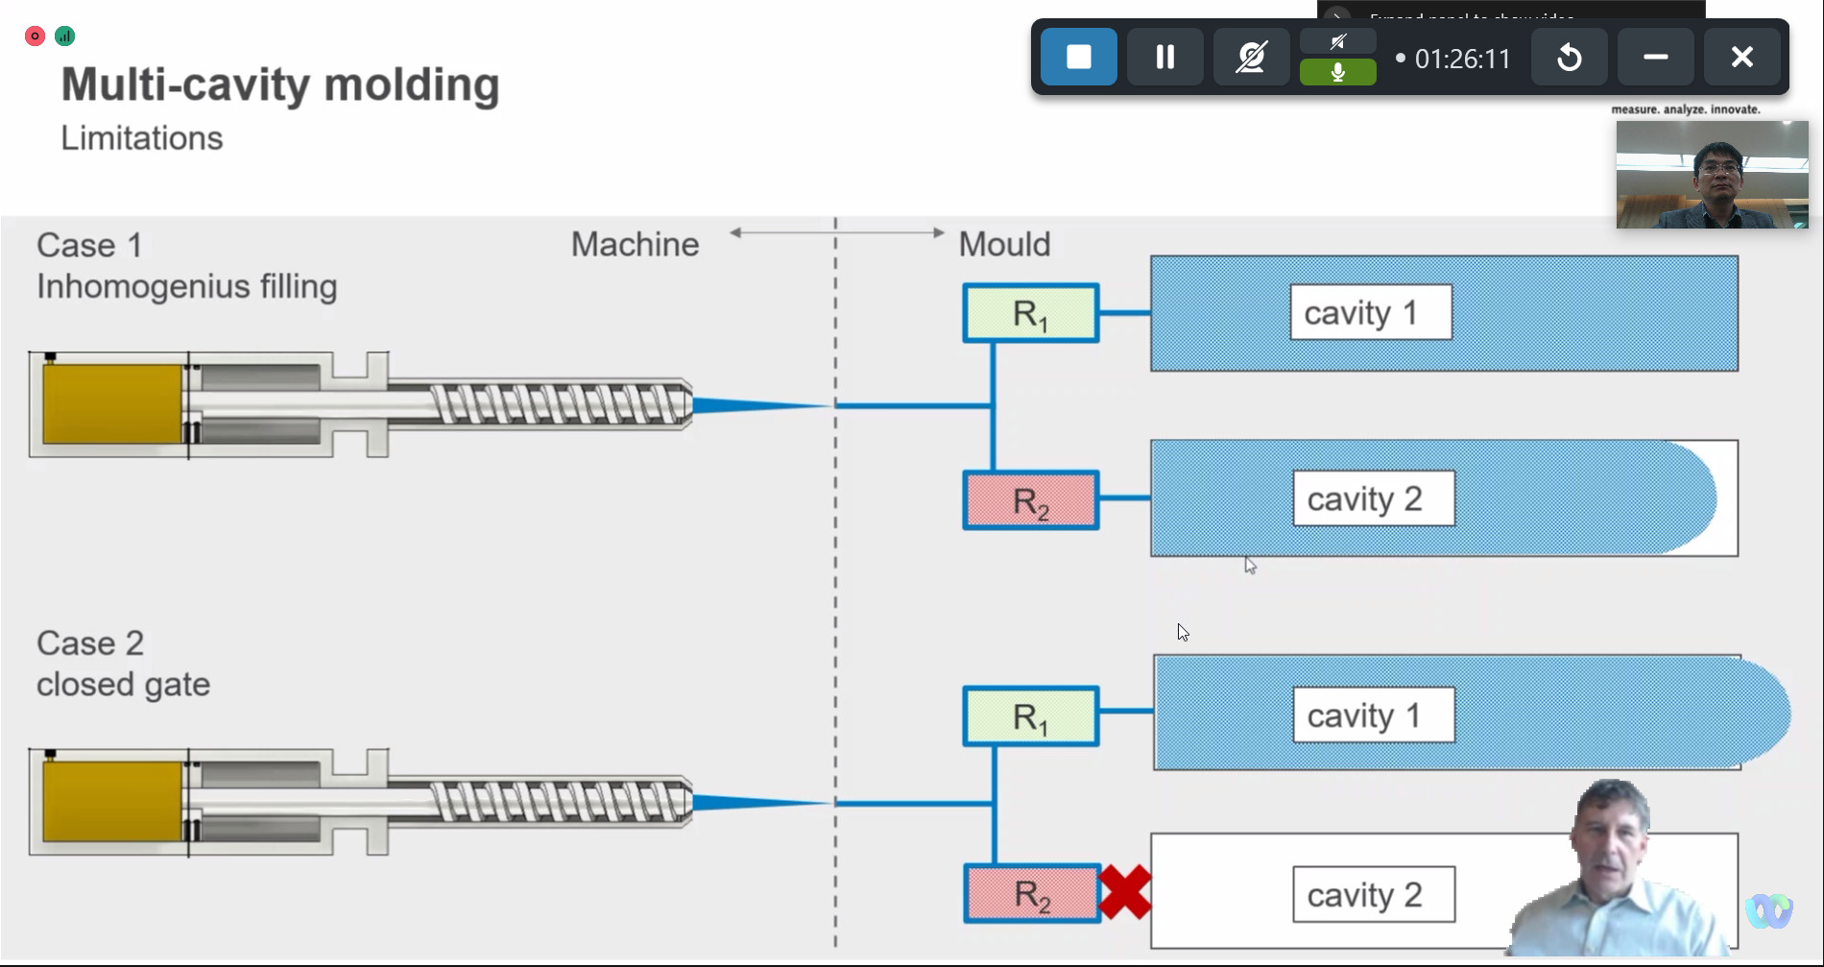
Task: Select the top presenter video thumbnail
Action: [1712, 175]
